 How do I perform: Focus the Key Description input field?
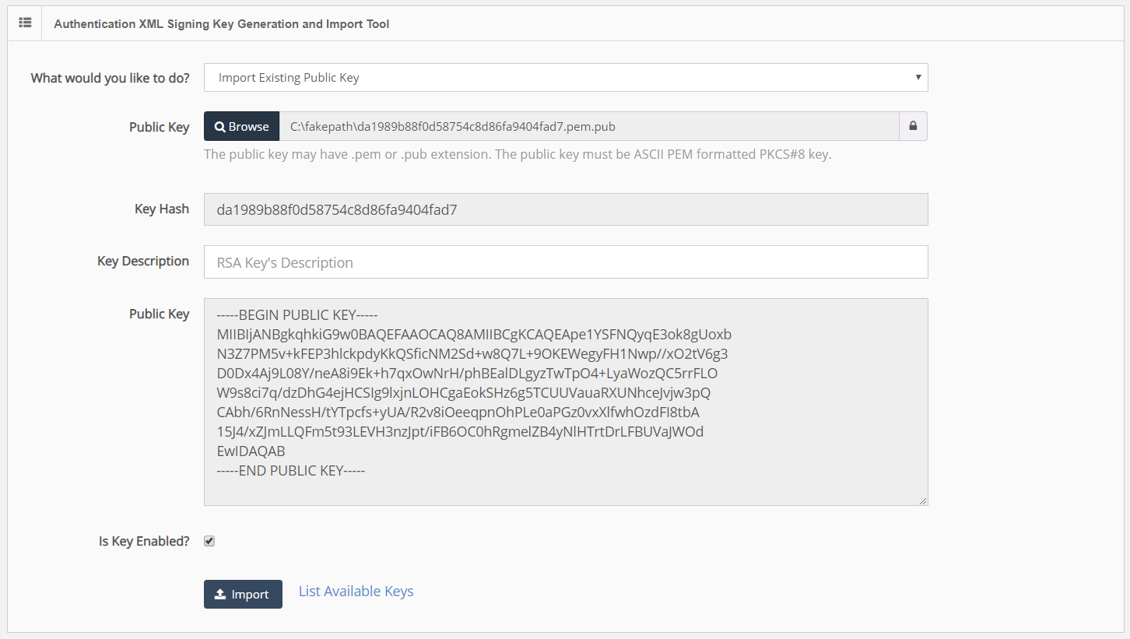click(x=565, y=262)
